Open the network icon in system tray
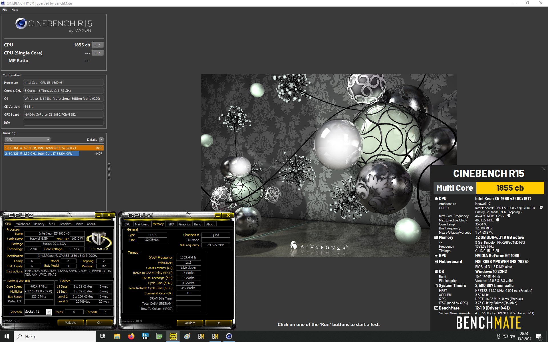 coord(505,336)
